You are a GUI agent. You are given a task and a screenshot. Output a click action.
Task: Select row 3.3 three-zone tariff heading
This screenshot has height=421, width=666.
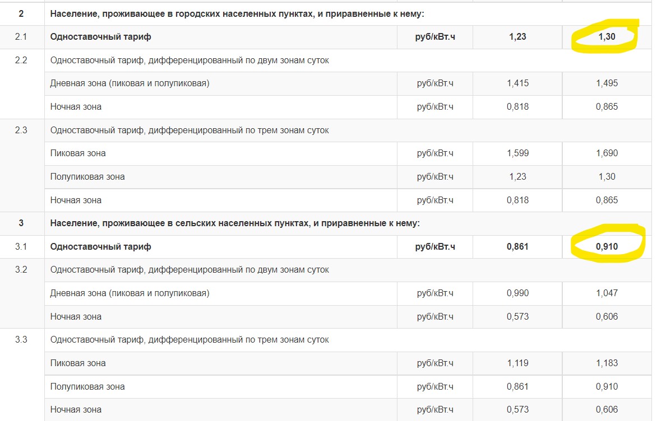[x=189, y=340]
